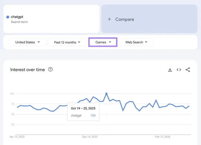Select the peak data point at 100
Viewport: 201px width, 145px height.
point(106,94)
